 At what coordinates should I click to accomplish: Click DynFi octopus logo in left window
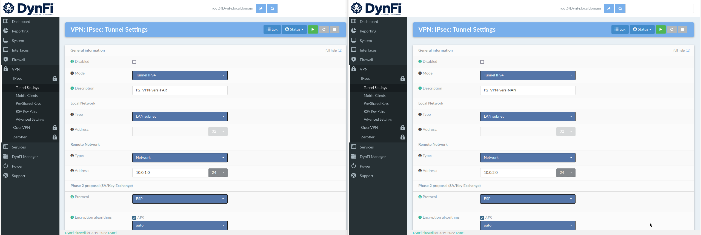[x=9, y=8]
